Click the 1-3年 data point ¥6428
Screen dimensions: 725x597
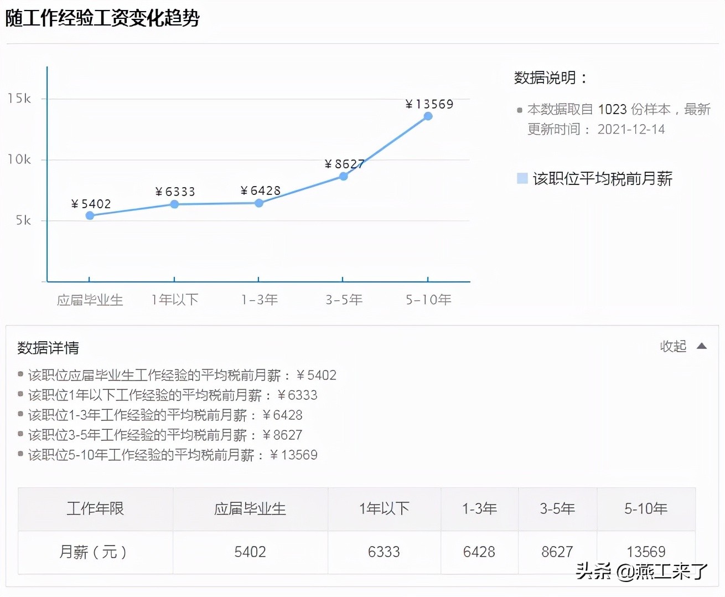pos(258,203)
